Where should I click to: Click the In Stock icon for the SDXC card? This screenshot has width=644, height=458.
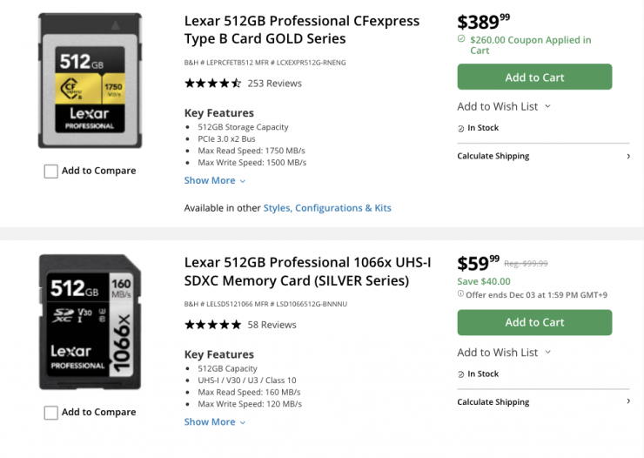pyautogui.click(x=461, y=374)
